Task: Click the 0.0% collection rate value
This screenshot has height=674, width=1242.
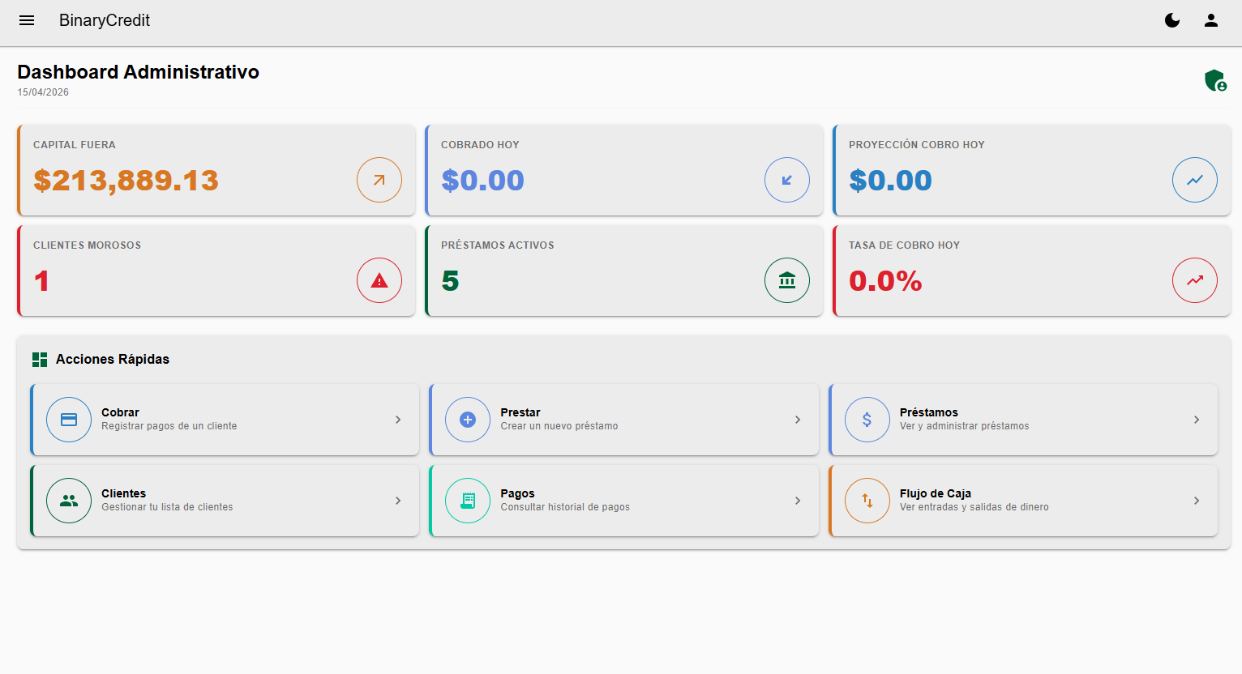Action: (x=885, y=281)
